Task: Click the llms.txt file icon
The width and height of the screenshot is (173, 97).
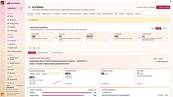Action: [8, 83]
